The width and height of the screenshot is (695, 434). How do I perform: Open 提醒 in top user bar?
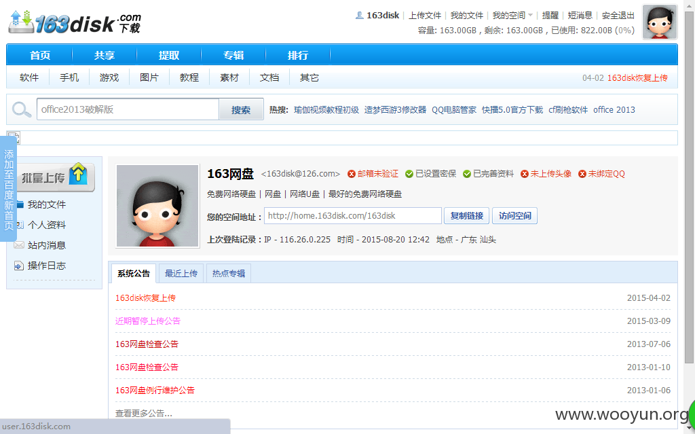click(x=550, y=16)
